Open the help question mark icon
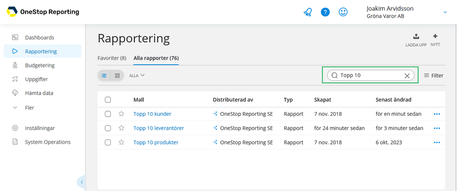457x191 pixels. (325, 12)
